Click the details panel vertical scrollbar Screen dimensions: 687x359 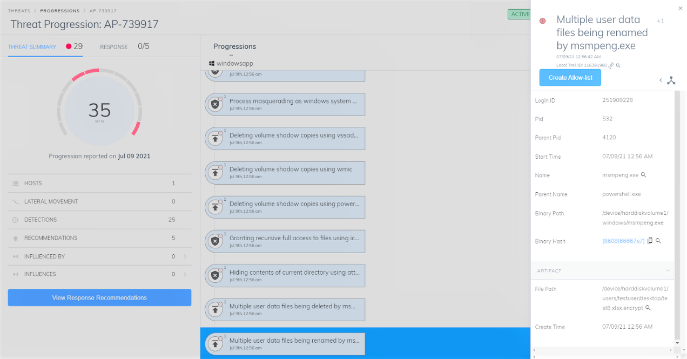[x=677, y=216]
